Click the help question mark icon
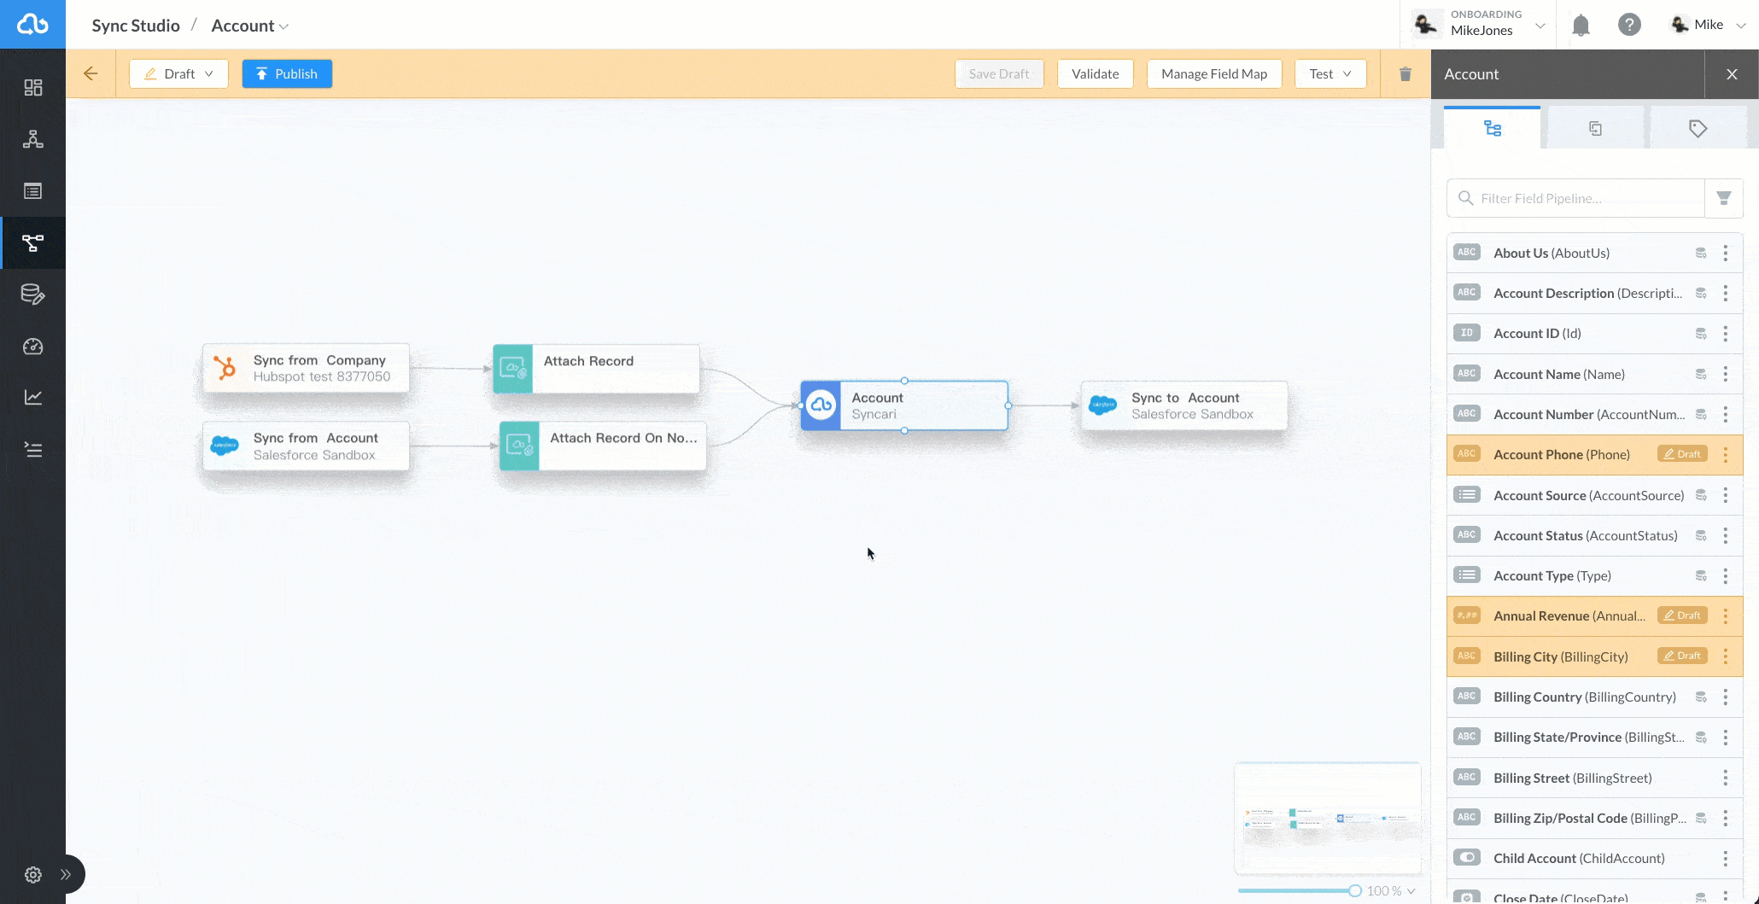This screenshot has width=1759, height=904. [x=1629, y=25]
